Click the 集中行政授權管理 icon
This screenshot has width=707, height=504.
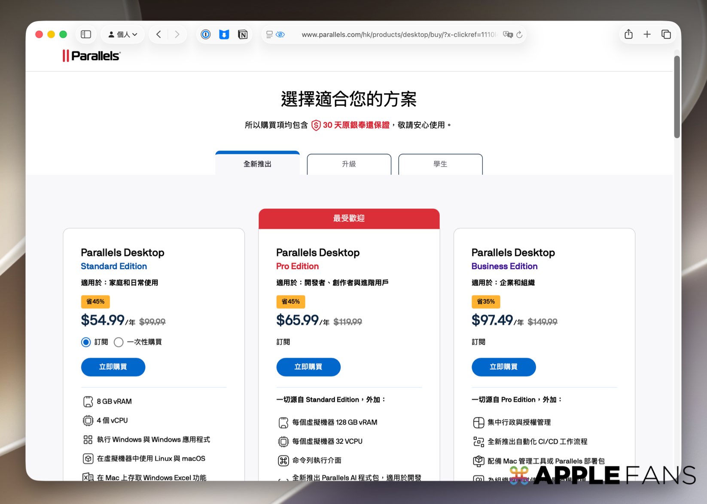click(x=478, y=422)
